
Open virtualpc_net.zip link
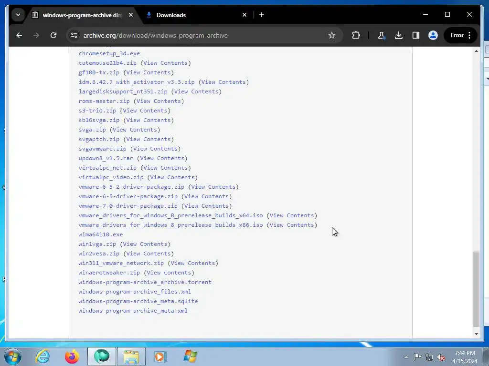pyautogui.click(x=107, y=168)
